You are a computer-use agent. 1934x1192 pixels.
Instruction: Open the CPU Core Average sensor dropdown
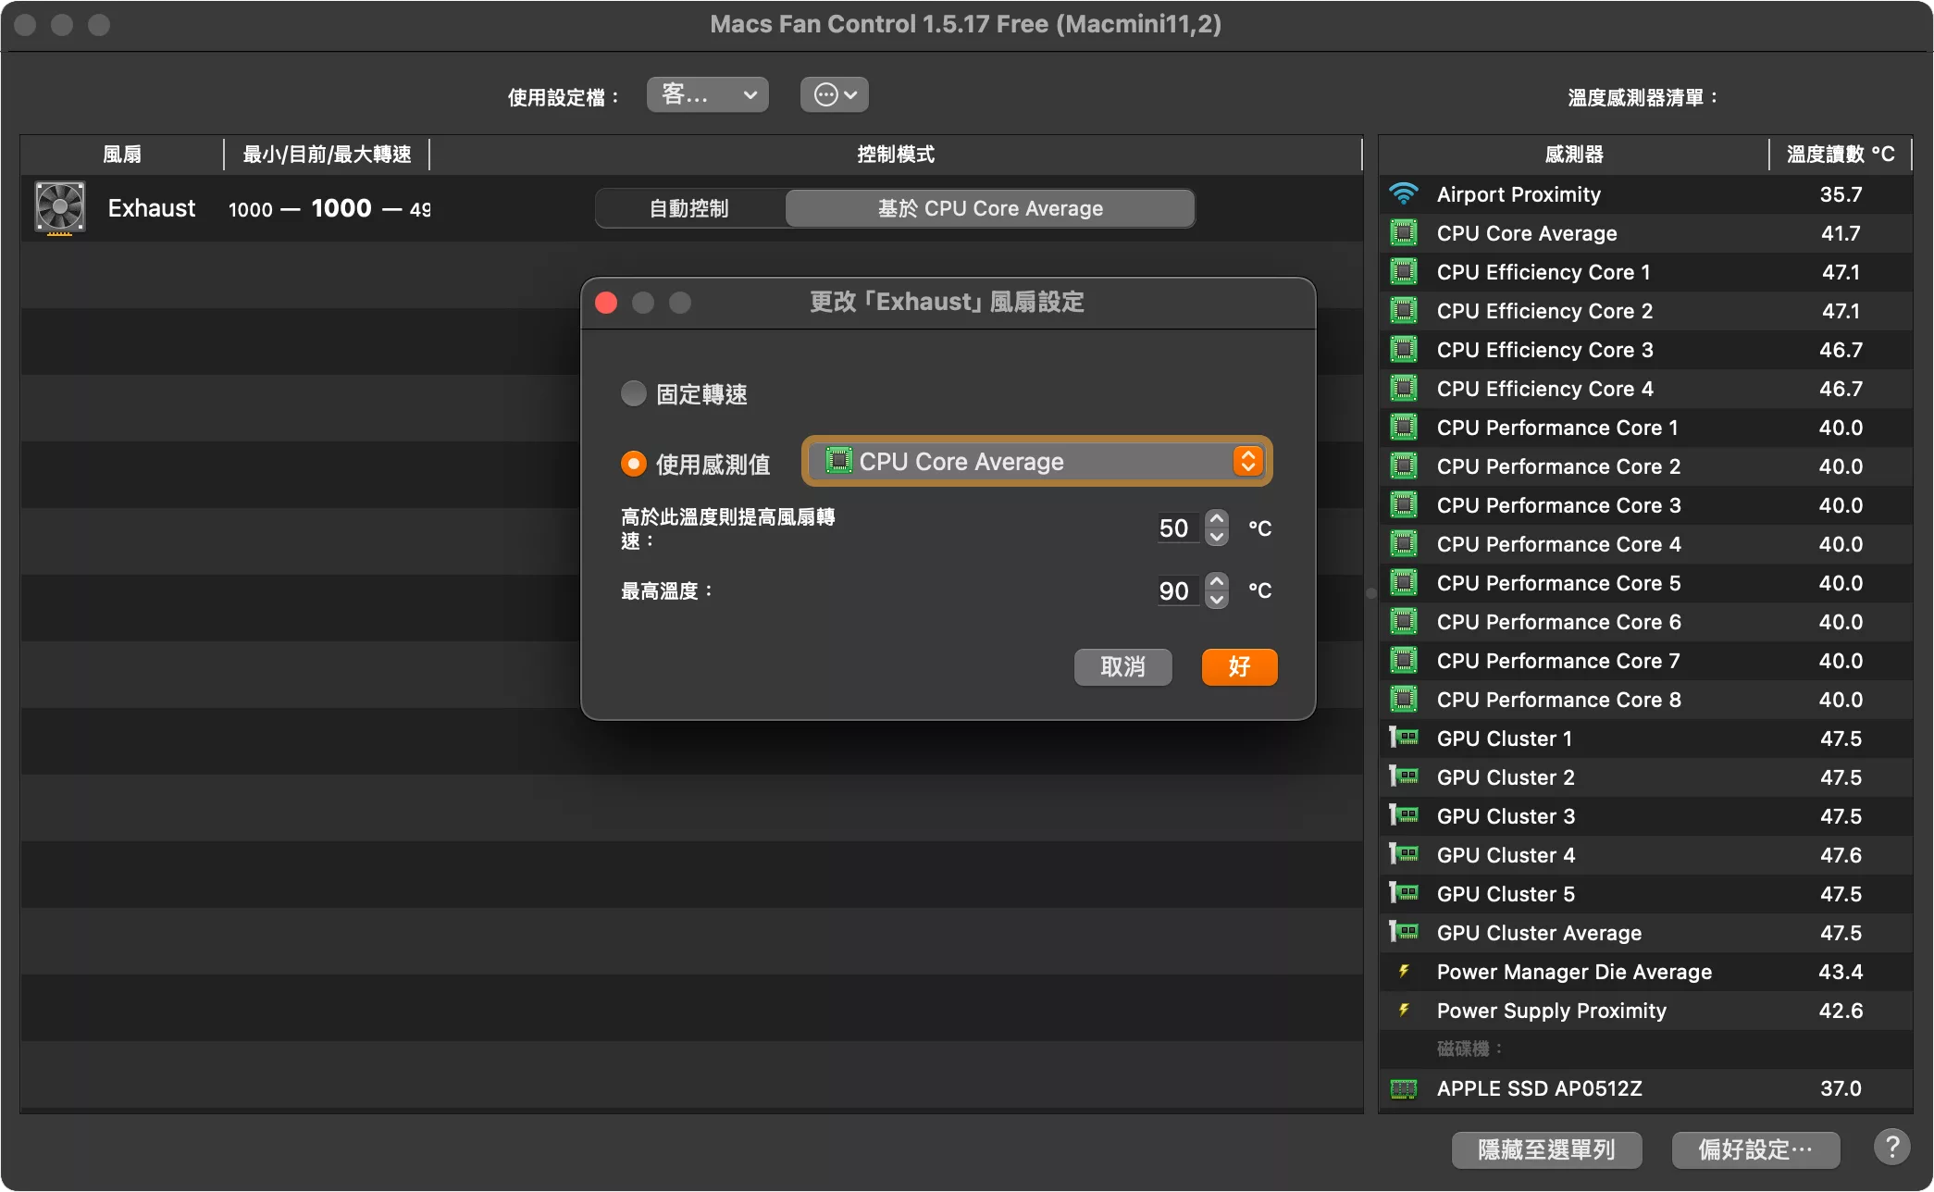(x=1037, y=461)
